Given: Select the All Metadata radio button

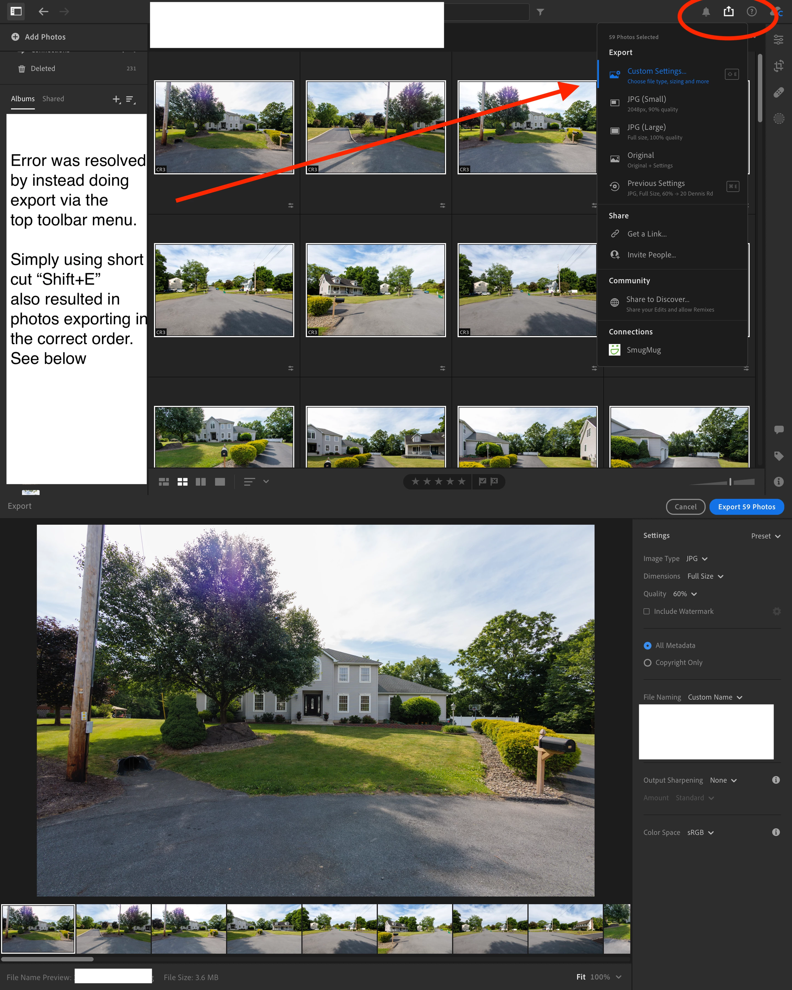Looking at the screenshot, I should point(647,646).
